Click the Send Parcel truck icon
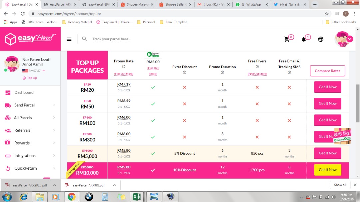Screen dimensions: 360x202 click(8, 105)
